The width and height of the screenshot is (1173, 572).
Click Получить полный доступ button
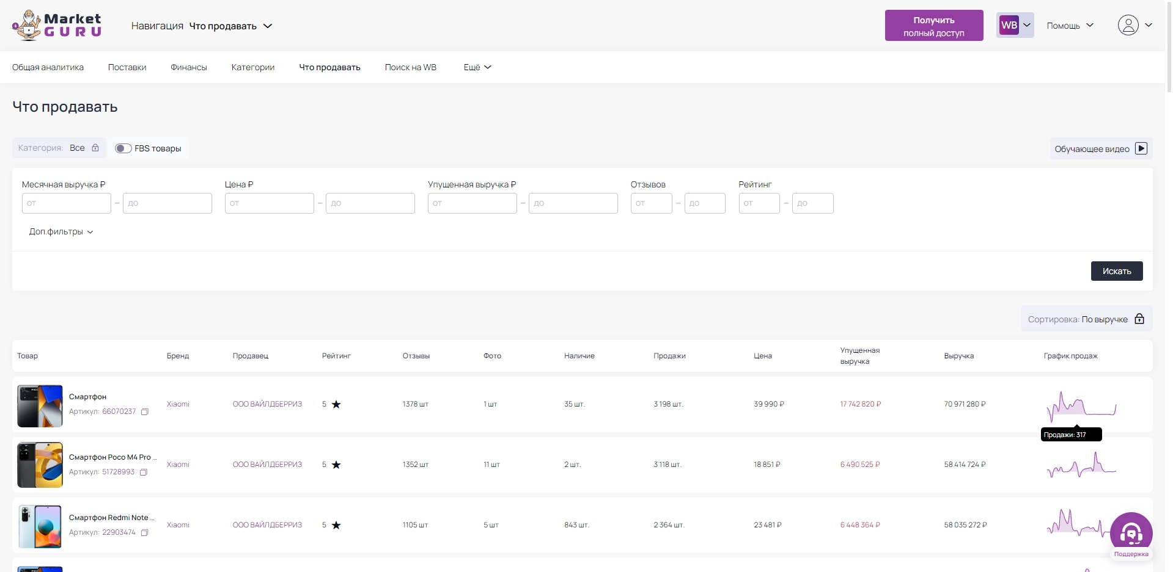934,26
